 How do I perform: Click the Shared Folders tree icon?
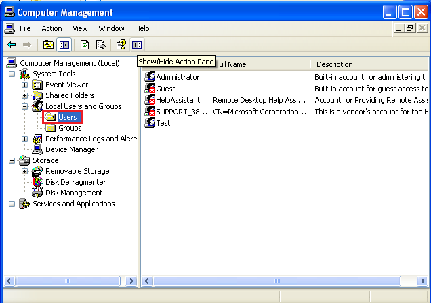click(37, 95)
